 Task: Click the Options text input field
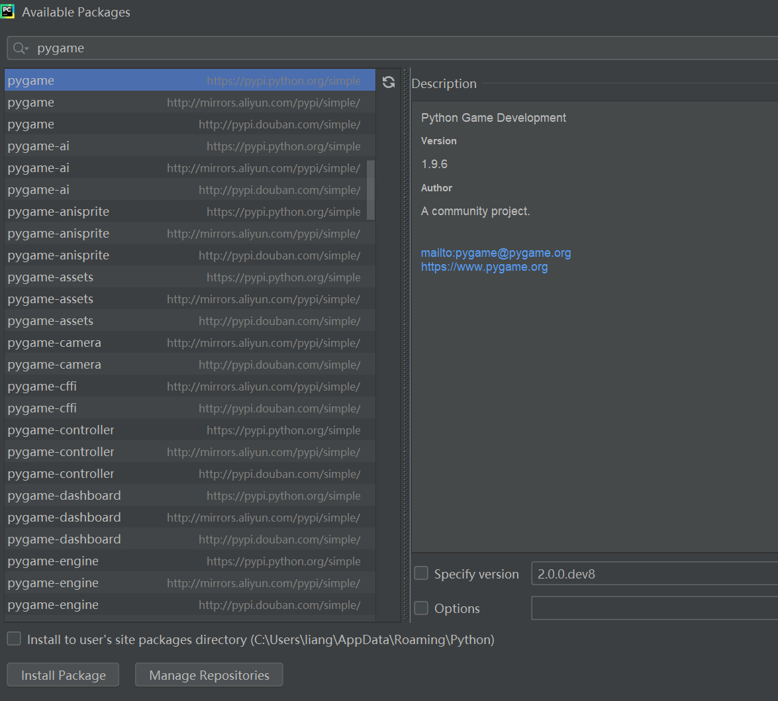tap(654, 608)
